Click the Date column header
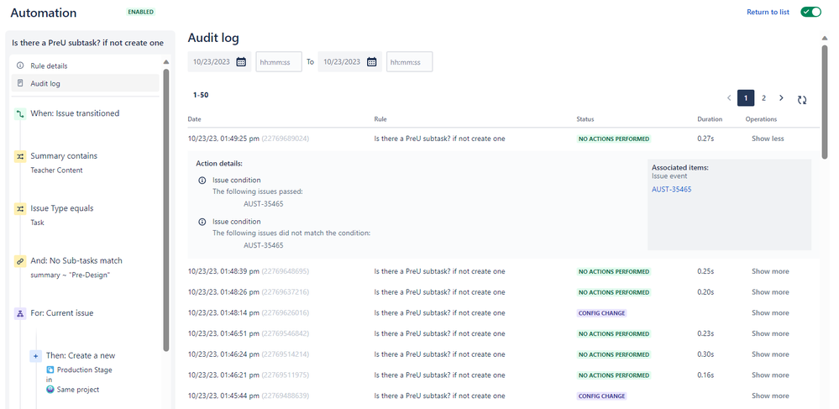 (194, 119)
